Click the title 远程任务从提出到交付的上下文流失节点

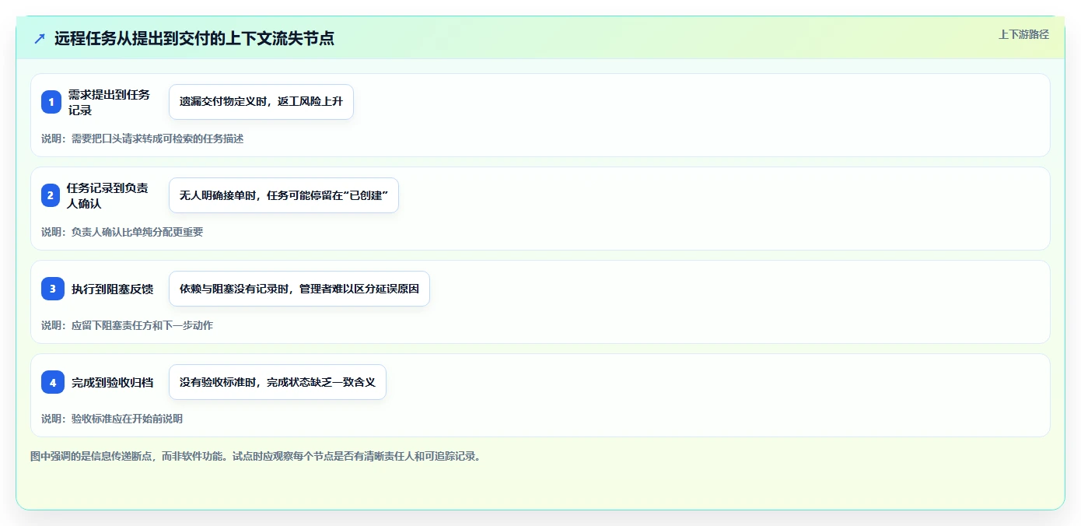194,38
